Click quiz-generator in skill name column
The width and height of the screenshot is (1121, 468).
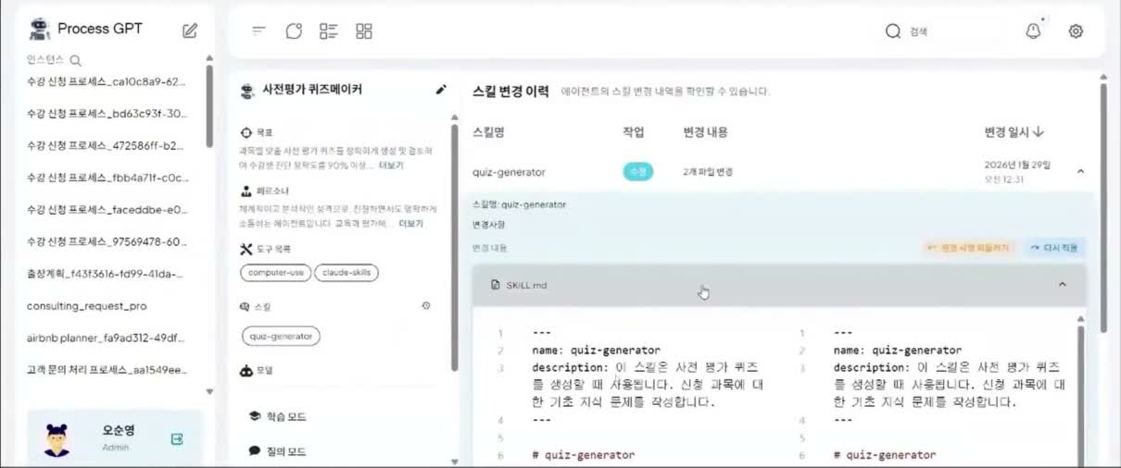(509, 172)
